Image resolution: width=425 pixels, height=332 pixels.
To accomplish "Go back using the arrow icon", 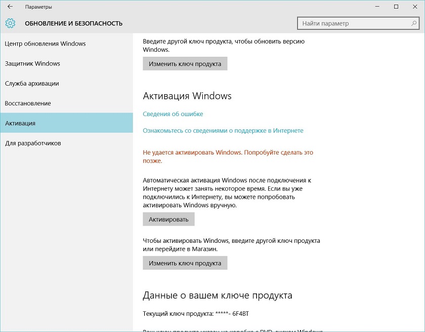I will (x=10, y=7).
